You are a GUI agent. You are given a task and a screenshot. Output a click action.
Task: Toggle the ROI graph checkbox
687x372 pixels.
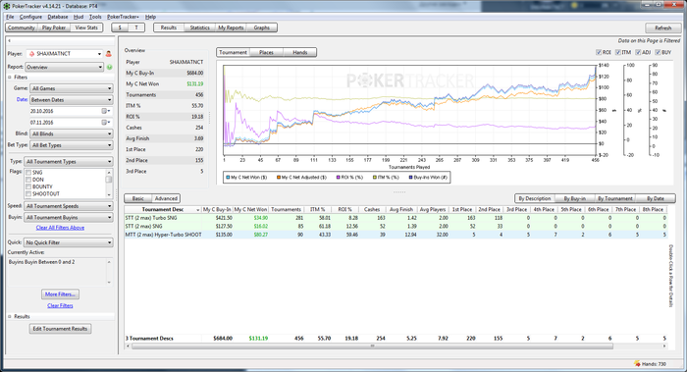coord(599,52)
